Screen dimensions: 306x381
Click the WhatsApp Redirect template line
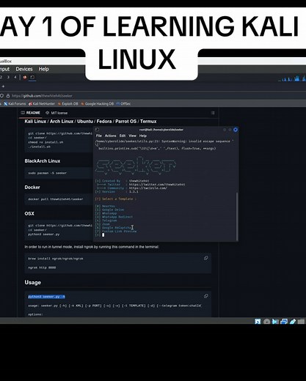point(114,217)
